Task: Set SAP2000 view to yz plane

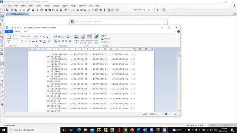Action: pos(85,10)
